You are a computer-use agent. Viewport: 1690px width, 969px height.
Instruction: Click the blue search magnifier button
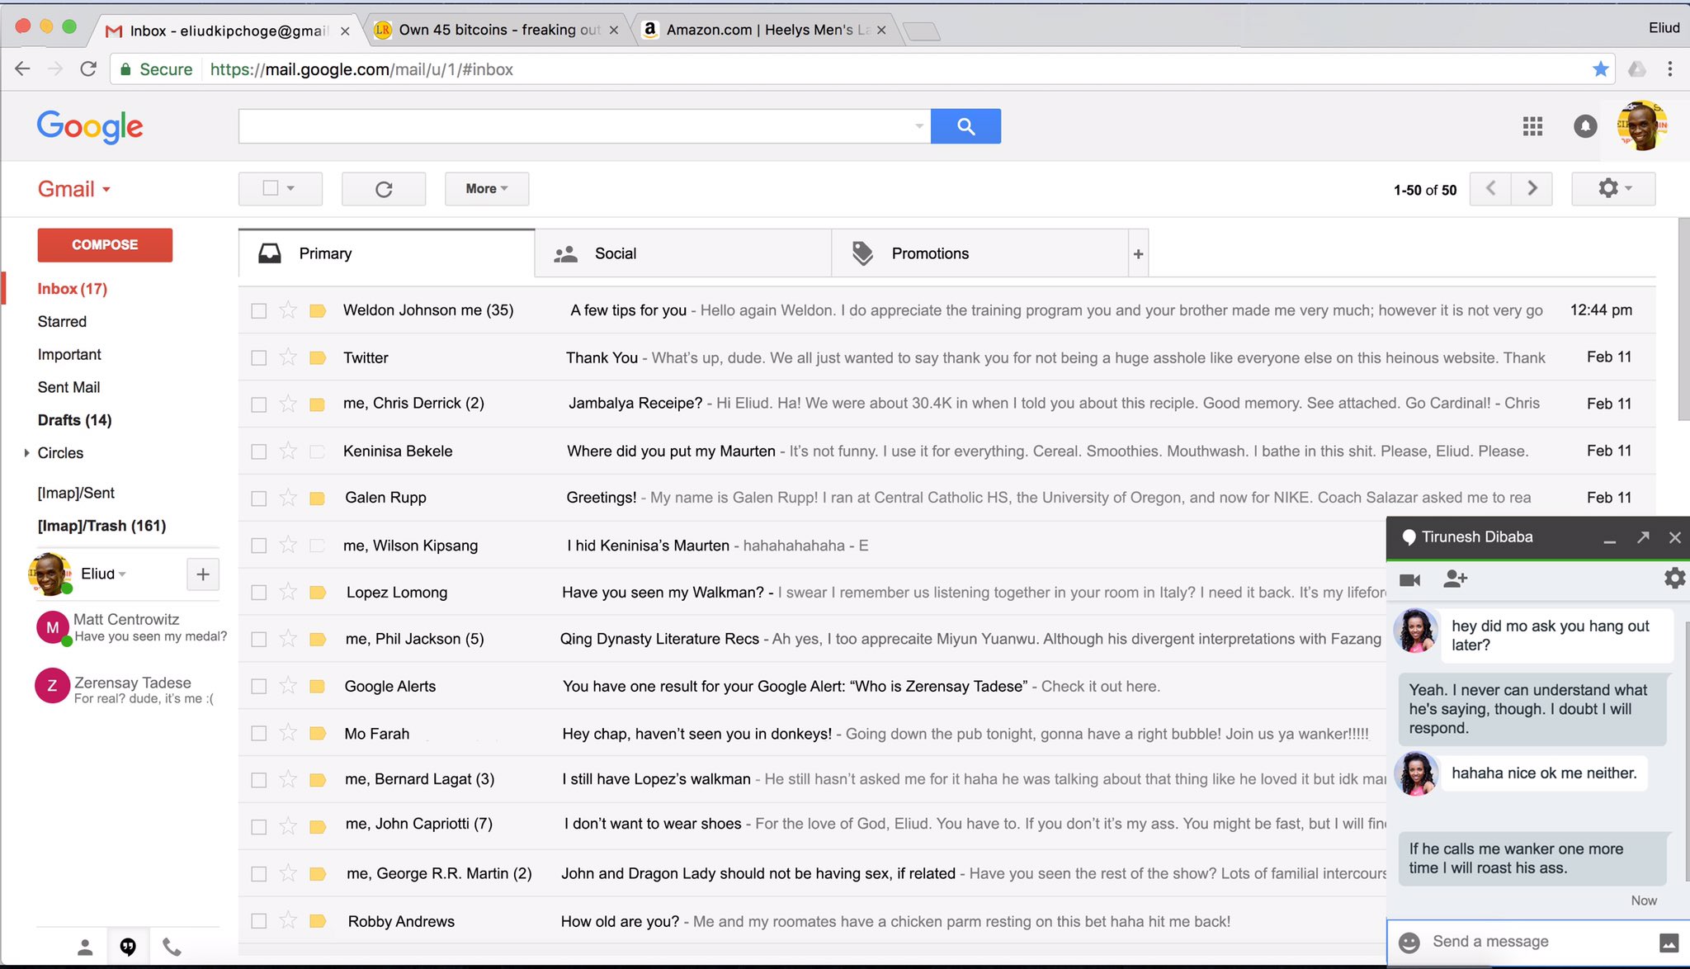tap(965, 126)
